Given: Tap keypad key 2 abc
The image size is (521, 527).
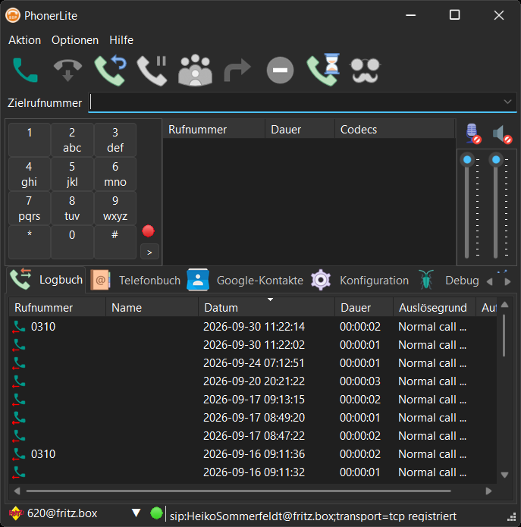Looking at the screenshot, I should (72, 140).
